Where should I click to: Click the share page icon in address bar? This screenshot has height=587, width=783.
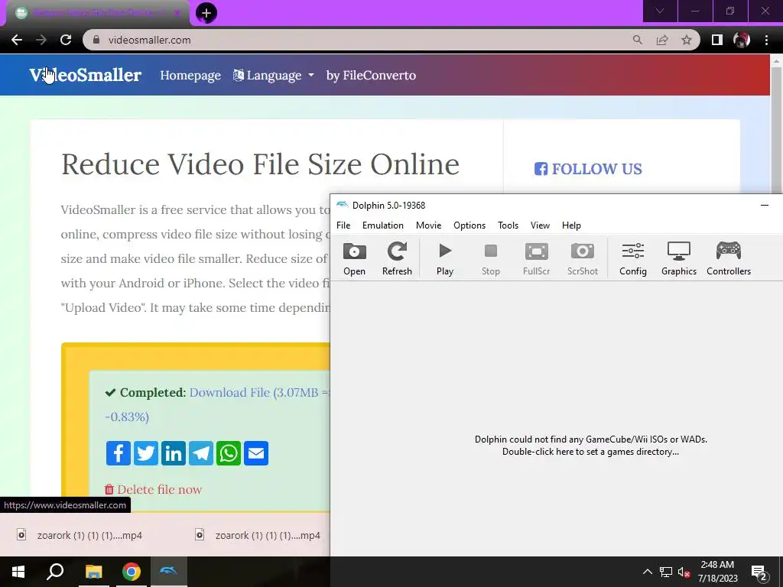click(x=662, y=40)
